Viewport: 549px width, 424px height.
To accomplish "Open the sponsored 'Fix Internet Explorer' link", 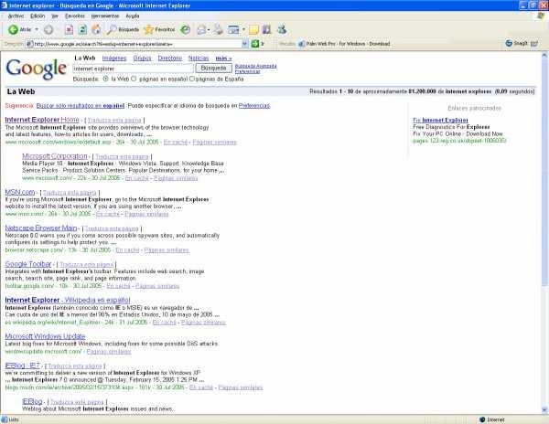I will (440, 120).
